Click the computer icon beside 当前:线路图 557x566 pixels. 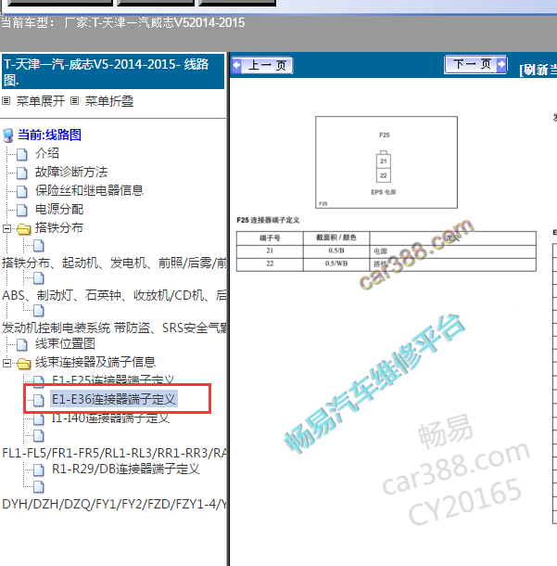pyautogui.click(x=8, y=135)
